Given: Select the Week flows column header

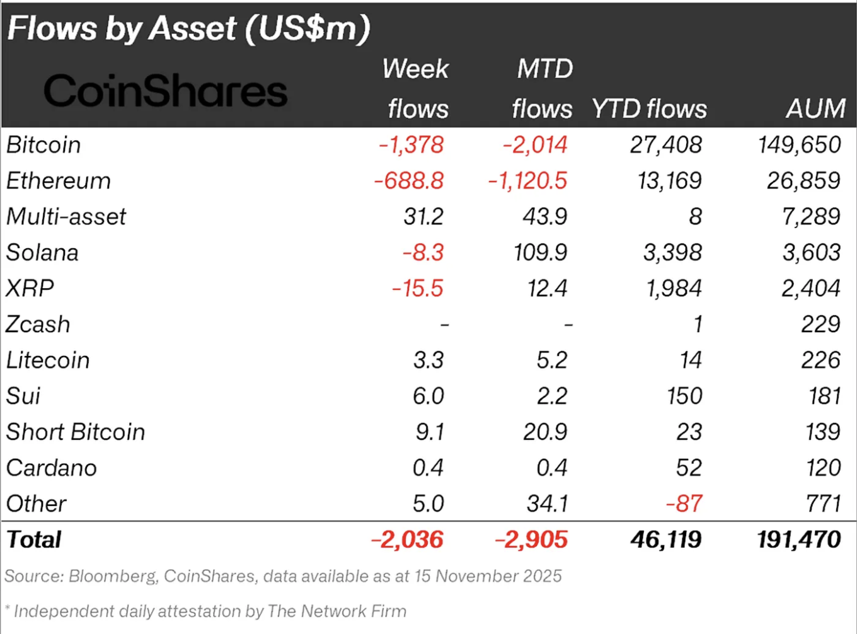Looking at the screenshot, I should tap(416, 88).
